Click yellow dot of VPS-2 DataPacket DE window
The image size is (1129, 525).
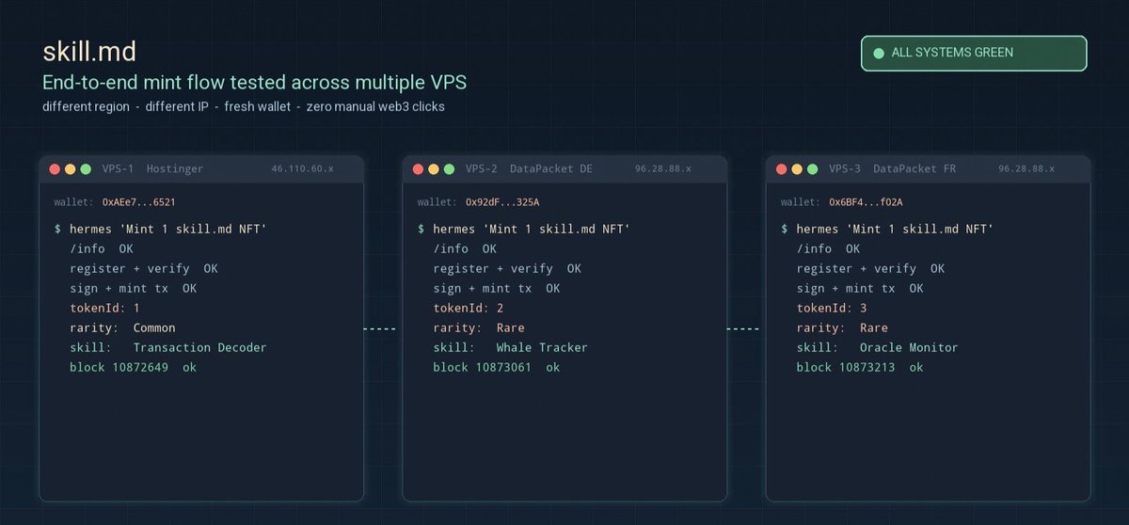pyautogui.click(x=434, y=169)
